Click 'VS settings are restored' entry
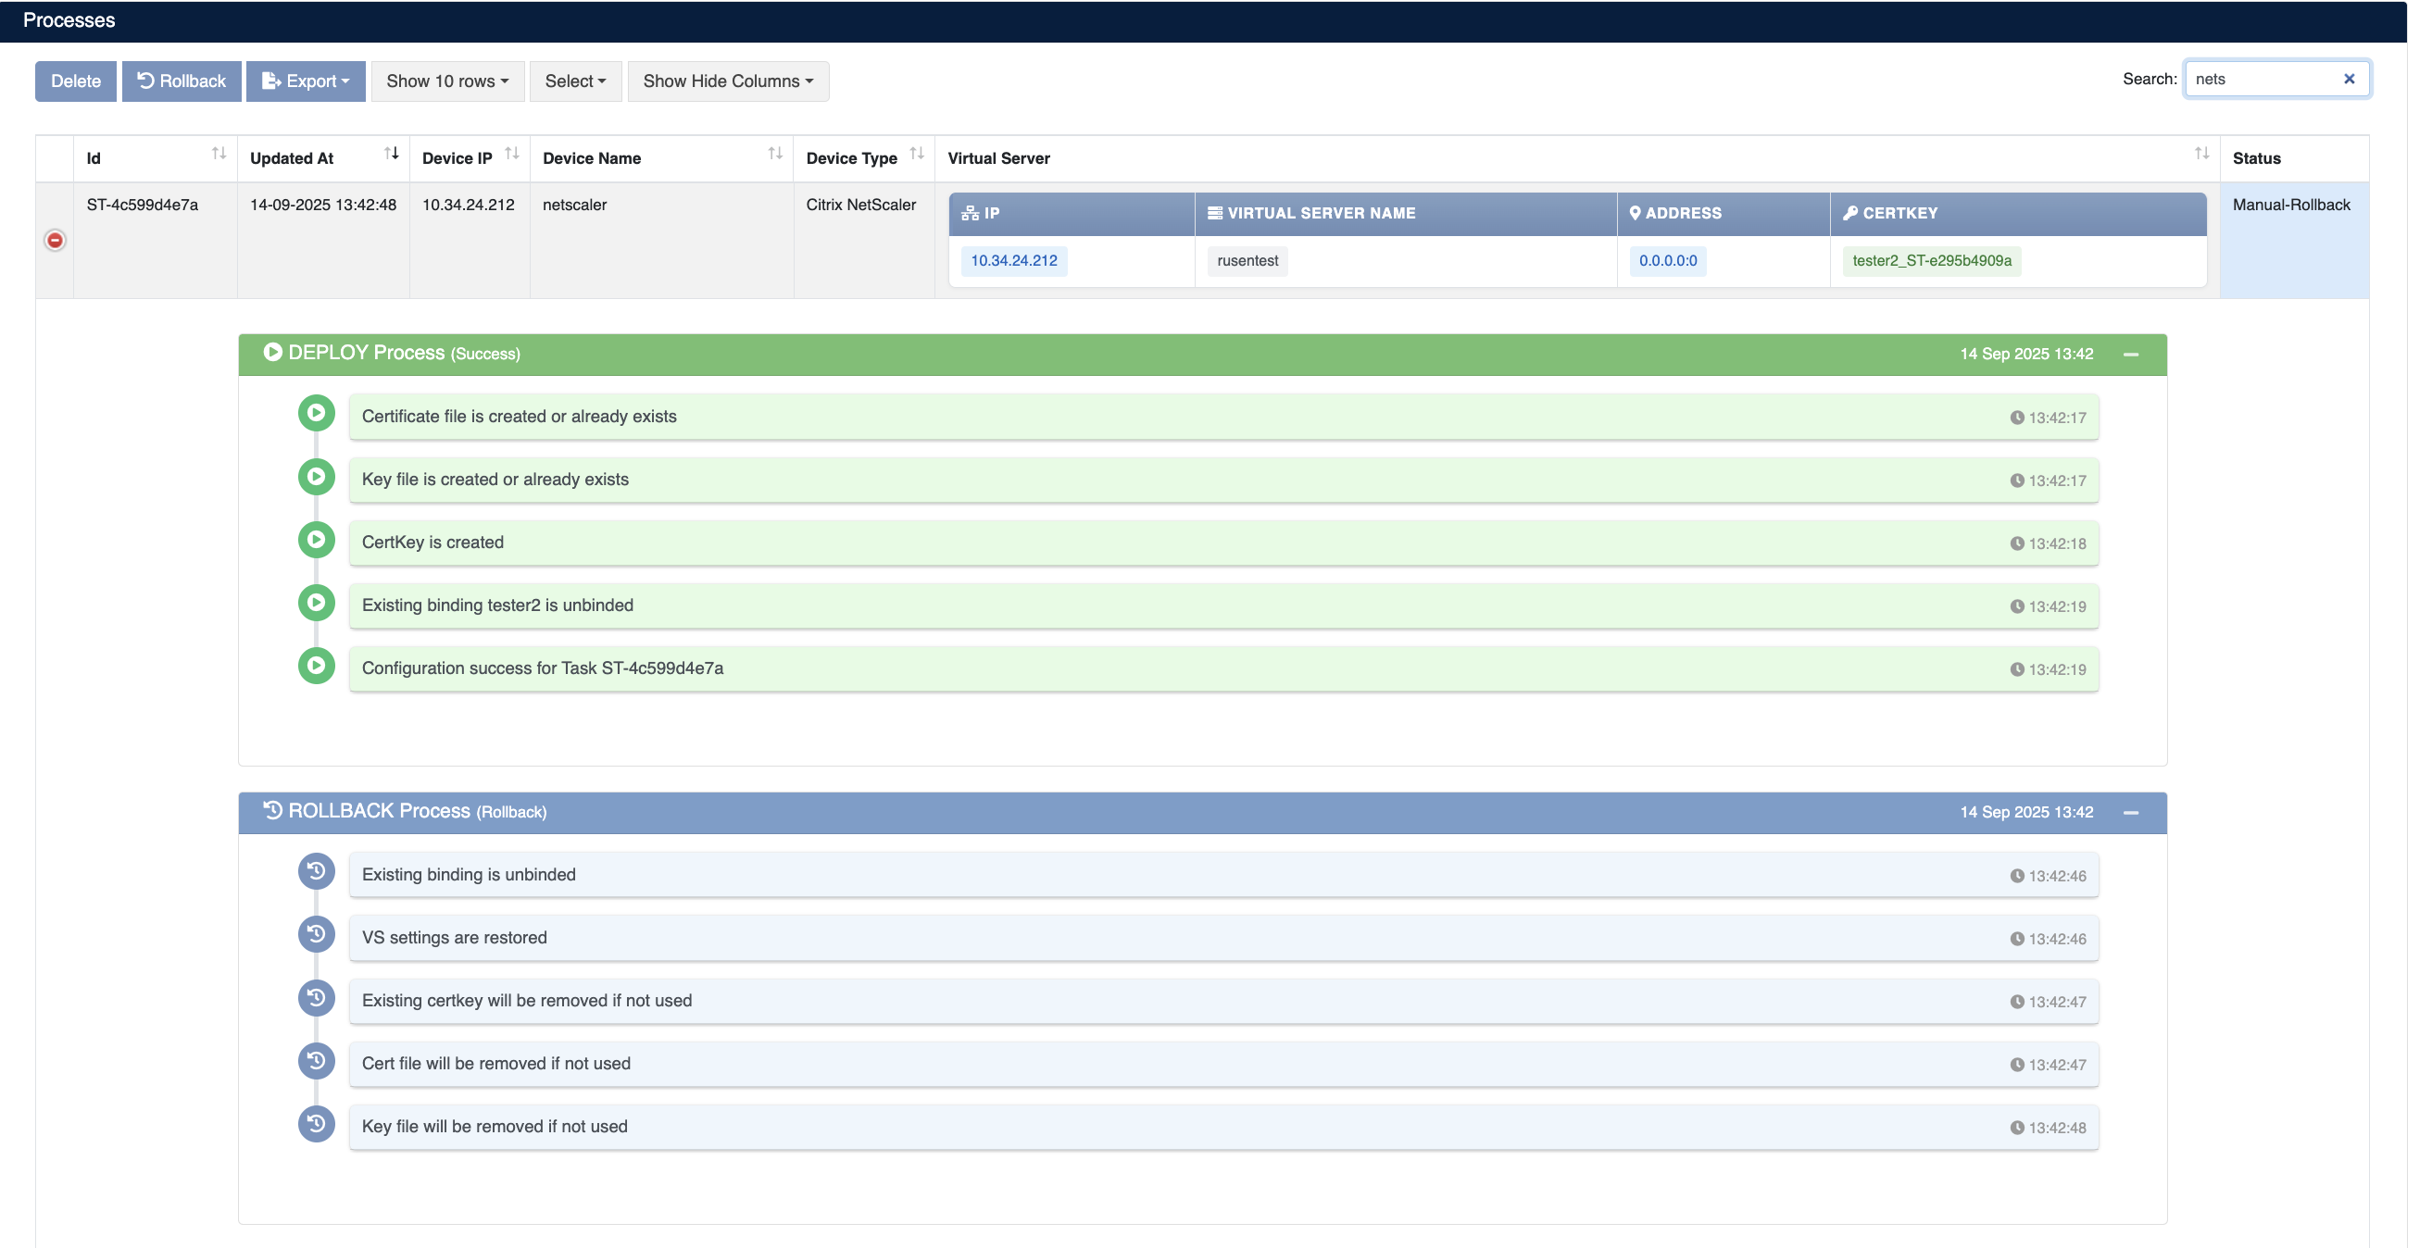The height and width of the screenshot is (1248, 2432). coord(1223,938)
